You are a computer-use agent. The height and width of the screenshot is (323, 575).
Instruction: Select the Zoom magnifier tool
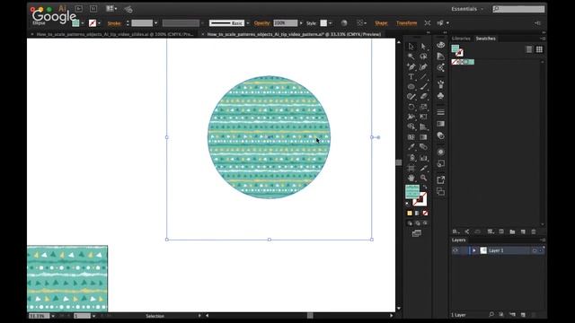[x=423, y=178]
